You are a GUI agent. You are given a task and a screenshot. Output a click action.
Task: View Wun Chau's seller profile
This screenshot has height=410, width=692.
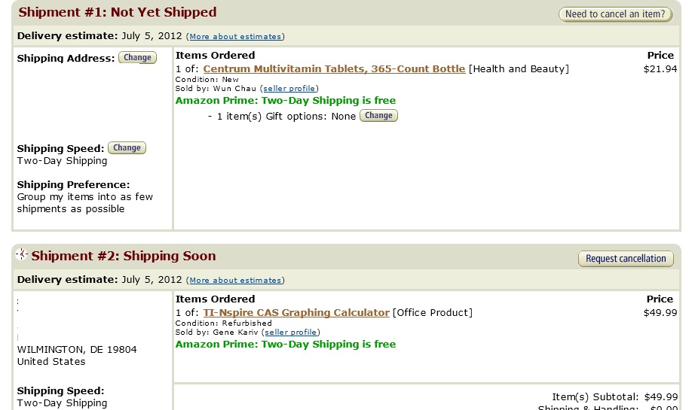289,89
